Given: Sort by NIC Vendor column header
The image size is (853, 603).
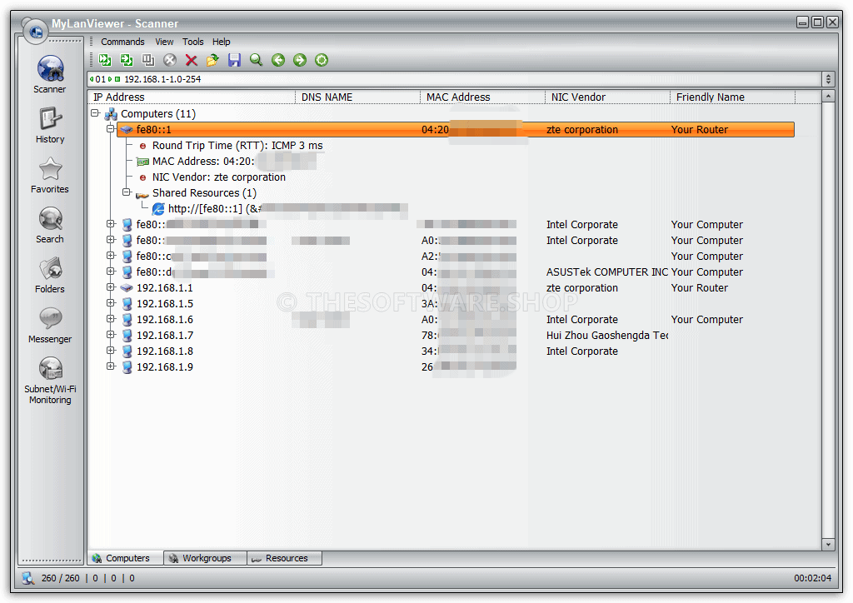Looking at the screenshot, I should click(607, 97).
